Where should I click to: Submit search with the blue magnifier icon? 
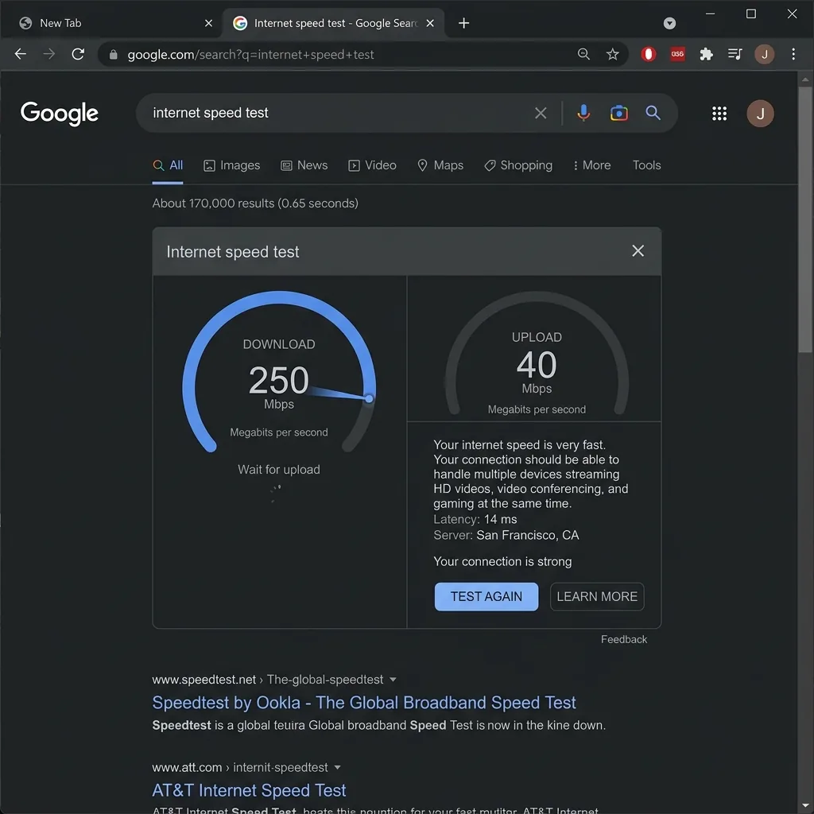(x=653, y=113)
